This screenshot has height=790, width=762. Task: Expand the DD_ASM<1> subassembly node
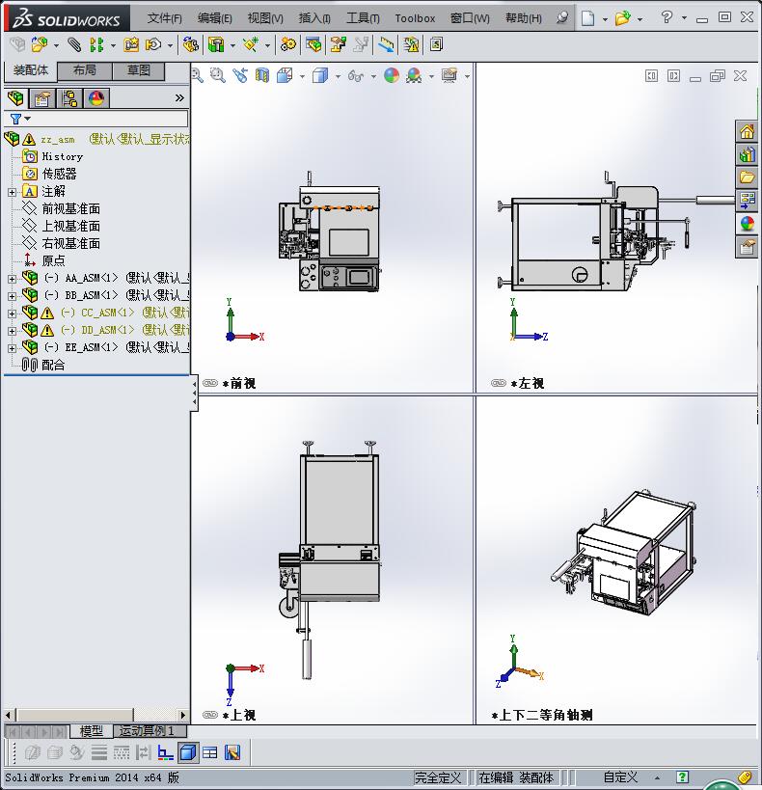point(13,331)
